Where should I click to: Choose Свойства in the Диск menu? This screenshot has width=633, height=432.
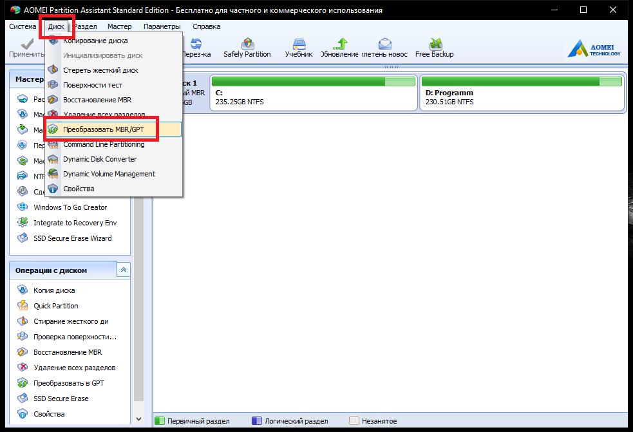click(113, 189)
